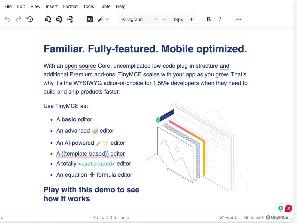Image resolution: width=297 pixels, height=223 pixels.
Task: Open the Edit menu
Action: (21, 6)
